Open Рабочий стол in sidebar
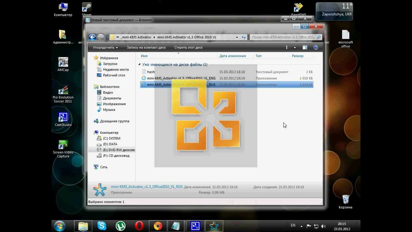 114,75
